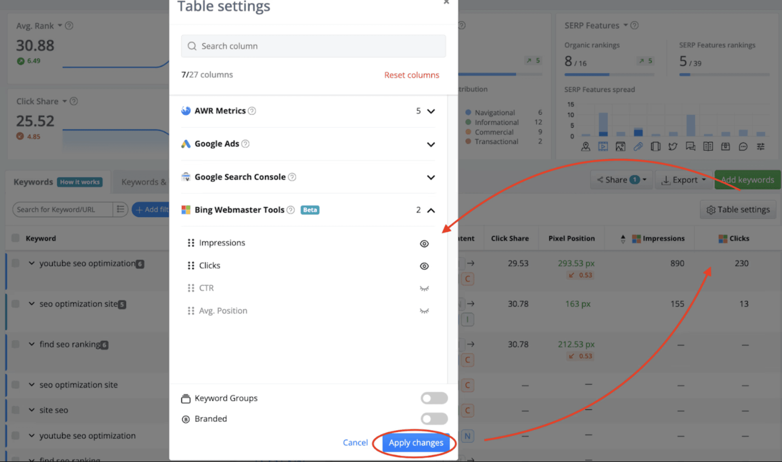The width and height of the screenshot is (782, 462).
Task: Open Click Share widget help icon
Action: point(74,101)
